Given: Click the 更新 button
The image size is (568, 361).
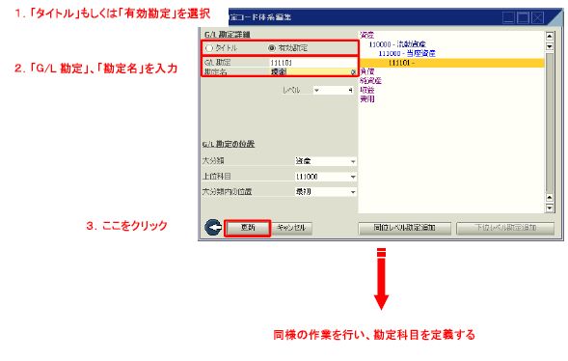Looking at the screenshot, I should point(248,228).
